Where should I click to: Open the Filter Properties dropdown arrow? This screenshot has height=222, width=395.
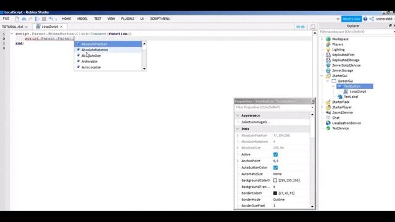pyautogui.click(x=312, y=107)
